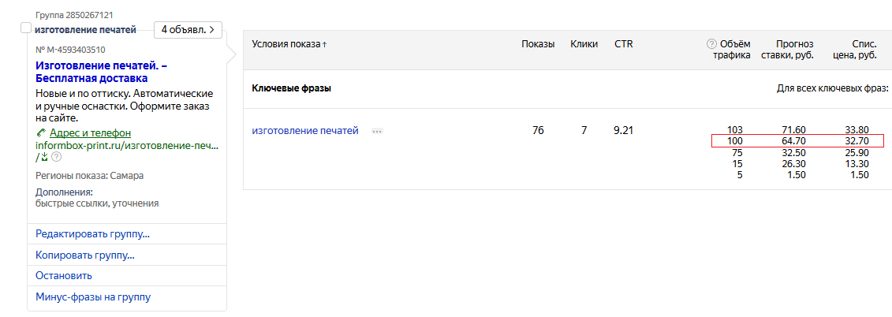Image resolution: width=892 pixels, height=317 pixels.
Task: Click Остановить to stop the group
Action: [64, 276]
